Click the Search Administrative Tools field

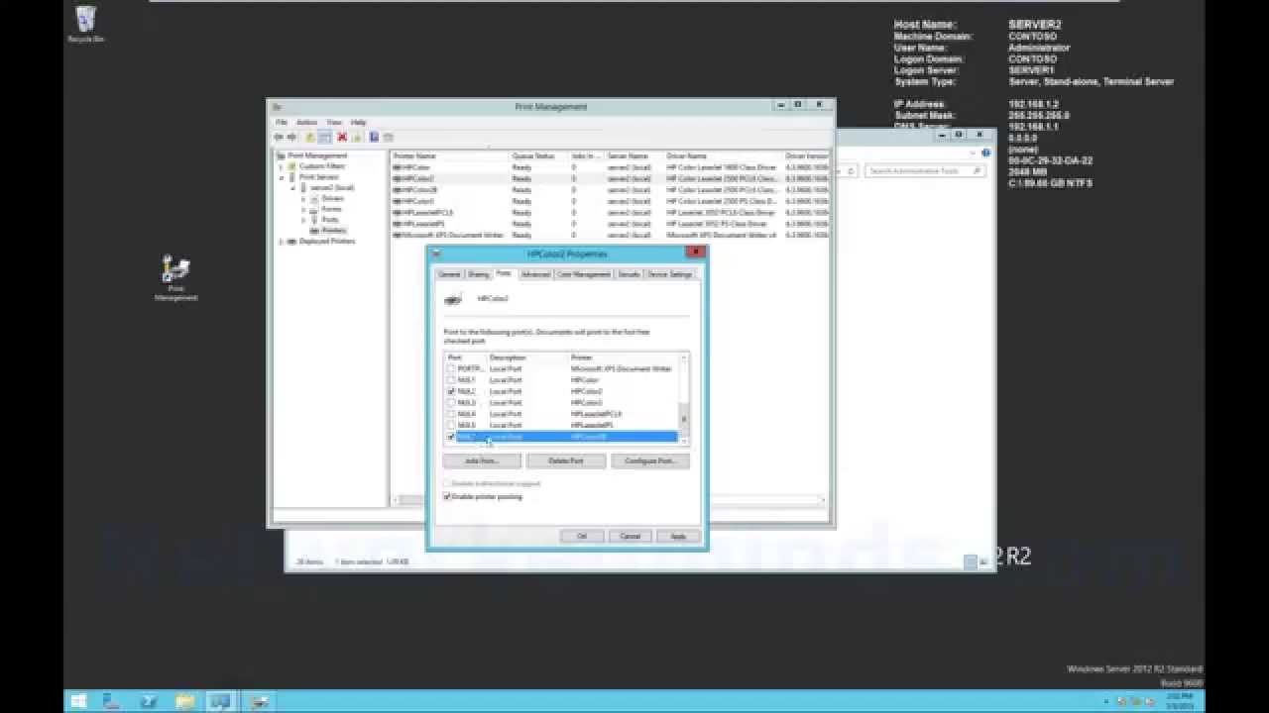(x=924, y=171)
